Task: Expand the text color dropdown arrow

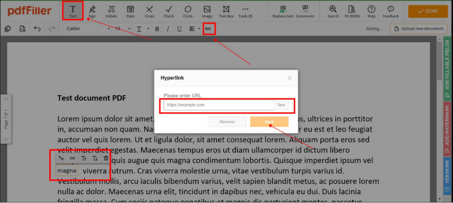Action: pos(148,29)
